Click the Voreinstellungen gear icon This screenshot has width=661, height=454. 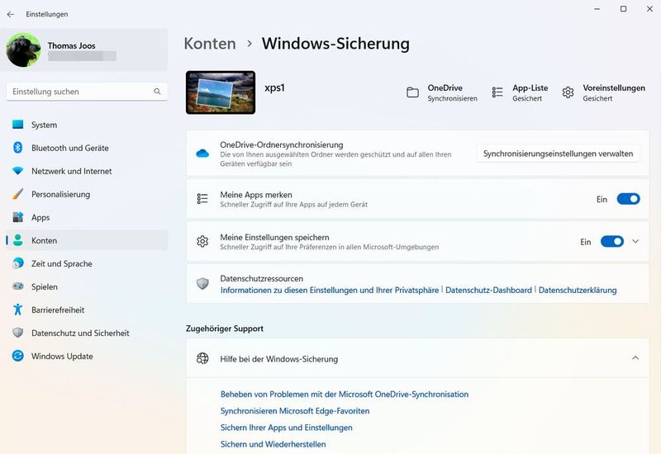coord(568,92)
